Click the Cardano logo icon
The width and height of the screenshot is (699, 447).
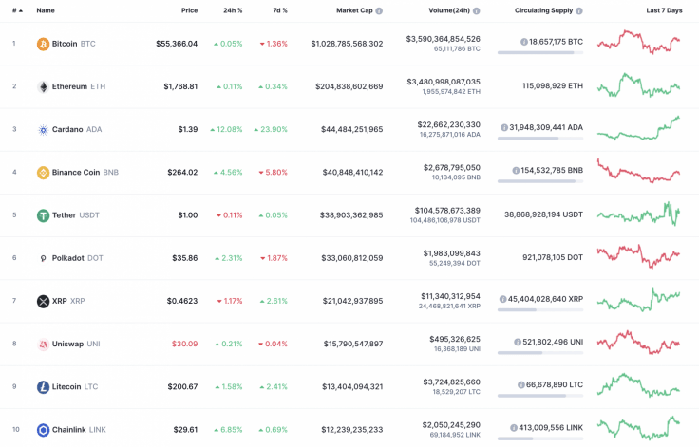(x=43, y=130)
